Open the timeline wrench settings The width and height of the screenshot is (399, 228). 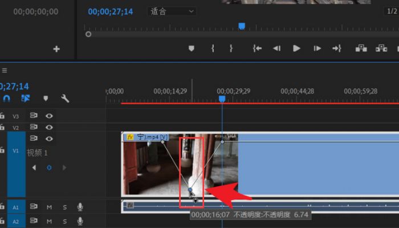[x=65, y=99]
